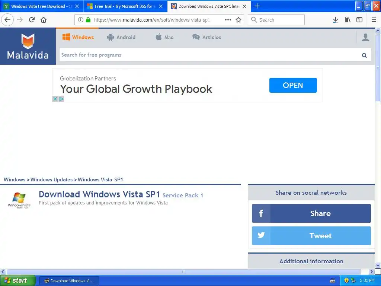Click the browser Search box
The width and height of the screenshot is (381, 286).
[x=276, y=20]
